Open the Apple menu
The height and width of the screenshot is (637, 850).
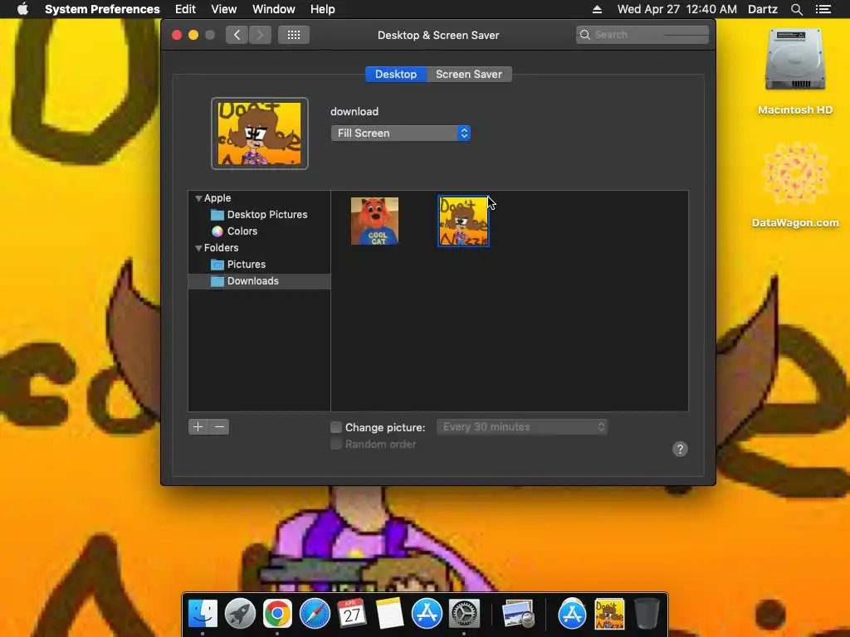pos(22,9)
